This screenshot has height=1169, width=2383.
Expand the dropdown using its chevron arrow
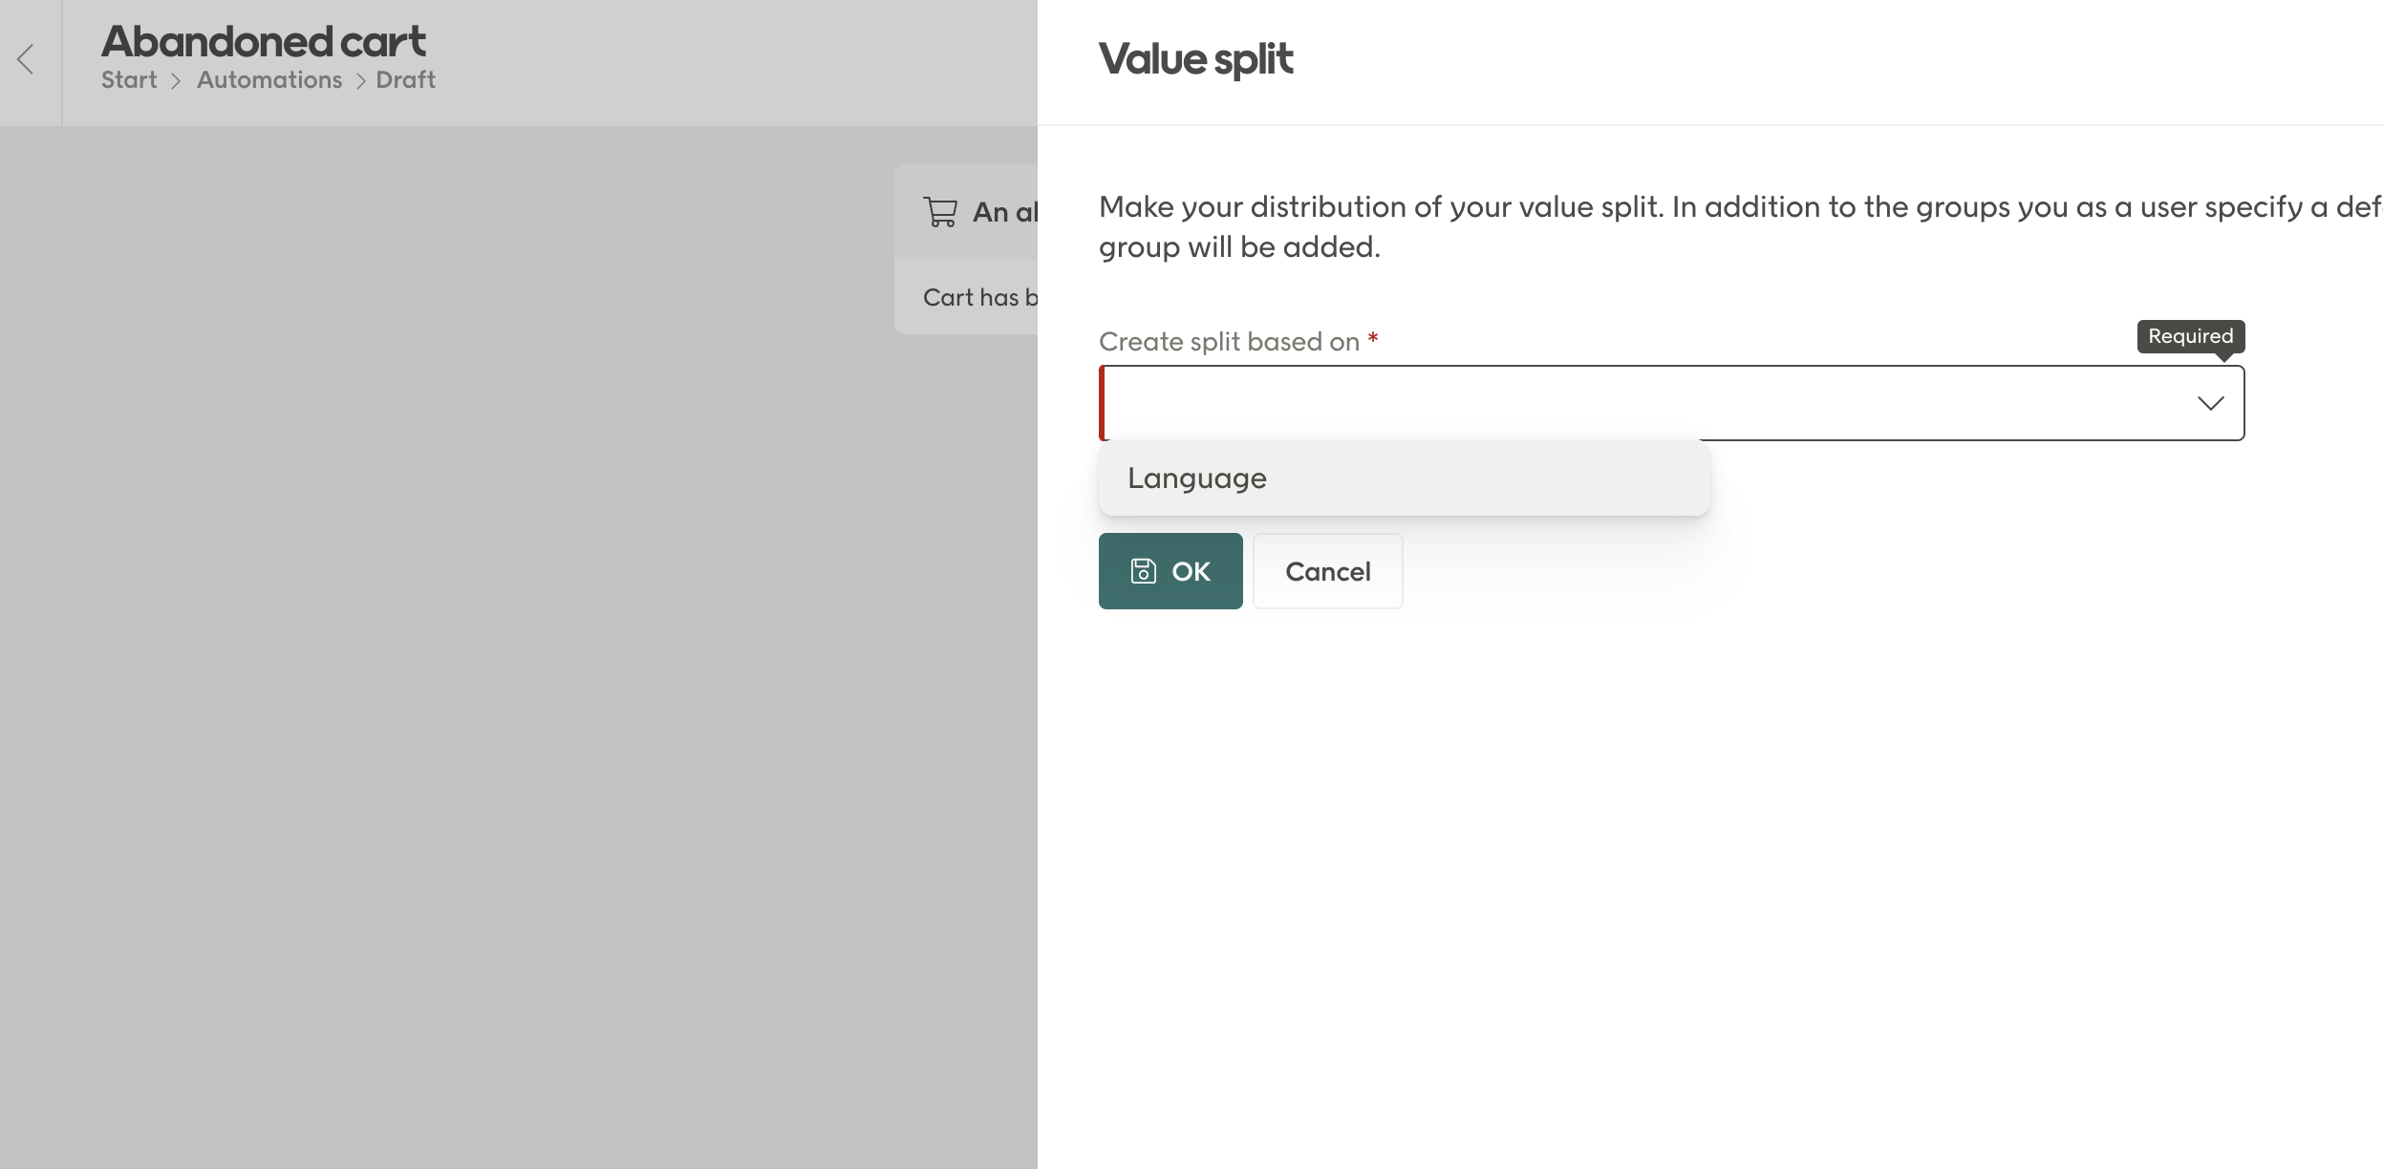[2210, 404]
